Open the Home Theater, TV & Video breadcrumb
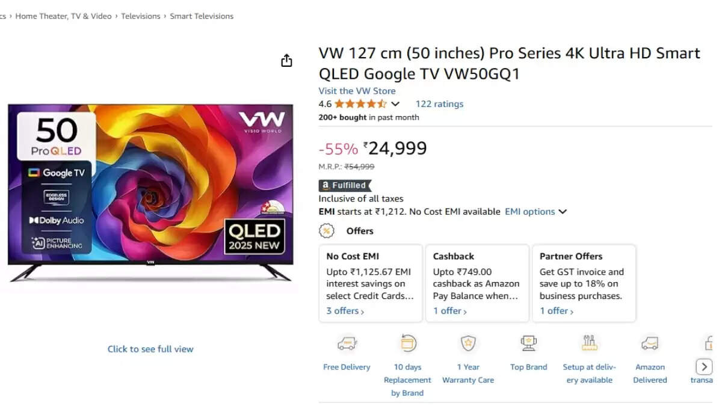The height and width of the screenshot is (406, 722). (63, 16)
